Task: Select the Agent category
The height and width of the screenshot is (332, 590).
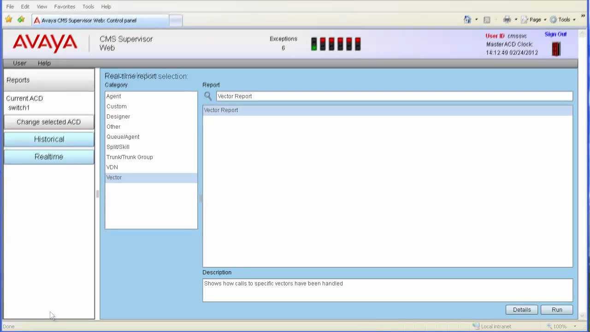Action: pyautogui.click(x=151, y=96)
